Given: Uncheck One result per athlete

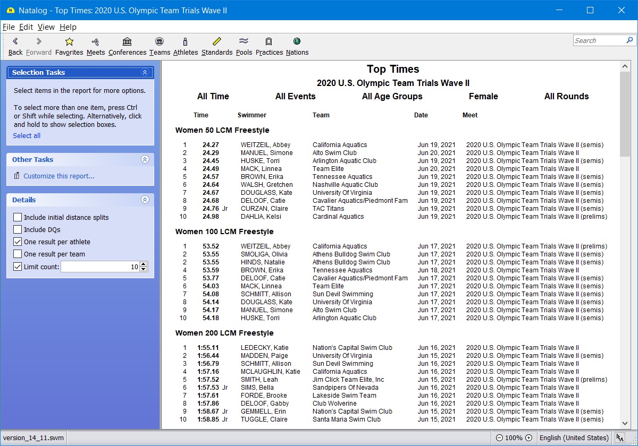Looking at the screenshot, I should pos(18,242).
